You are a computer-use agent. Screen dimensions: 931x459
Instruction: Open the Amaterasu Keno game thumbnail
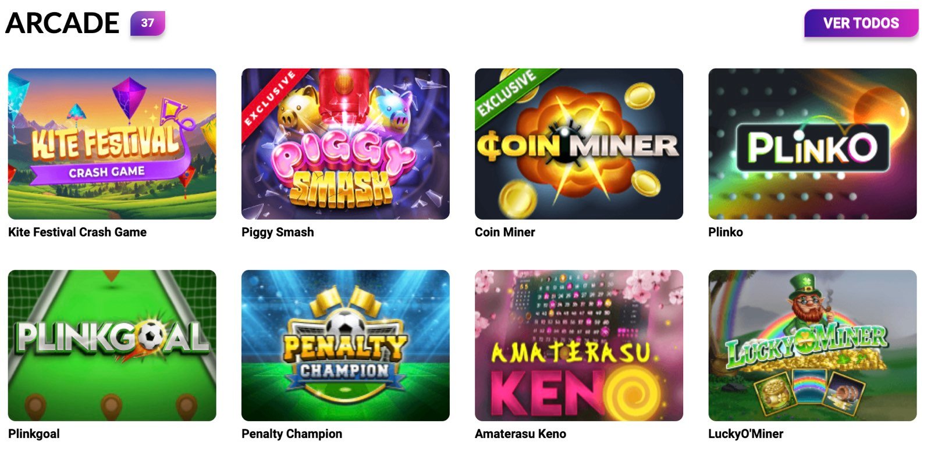579,345
